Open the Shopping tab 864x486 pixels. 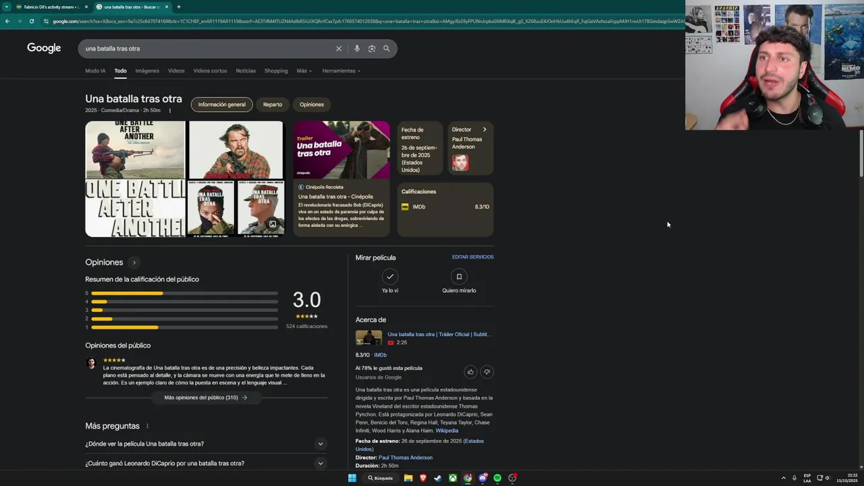(x=276, y=71)
